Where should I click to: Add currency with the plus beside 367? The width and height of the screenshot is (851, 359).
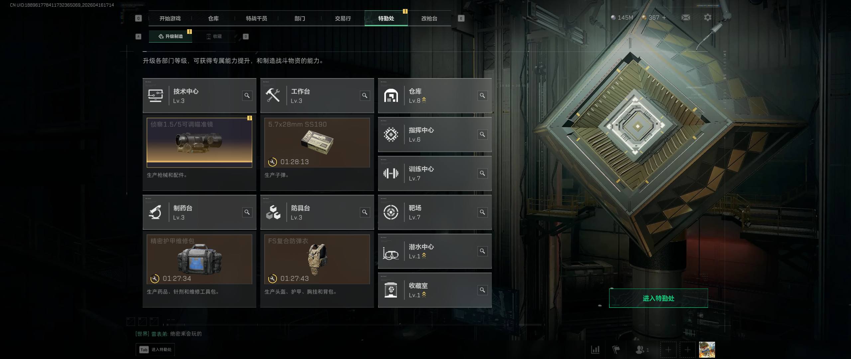[x=664, y=18]
